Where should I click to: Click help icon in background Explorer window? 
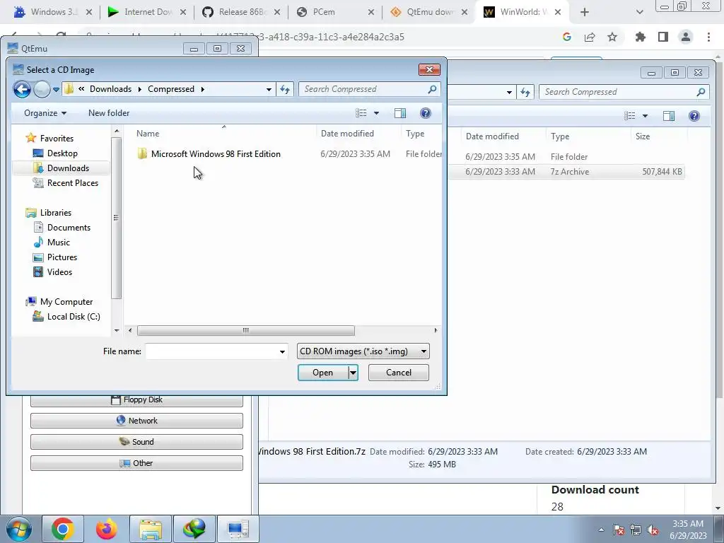point(694,116)
